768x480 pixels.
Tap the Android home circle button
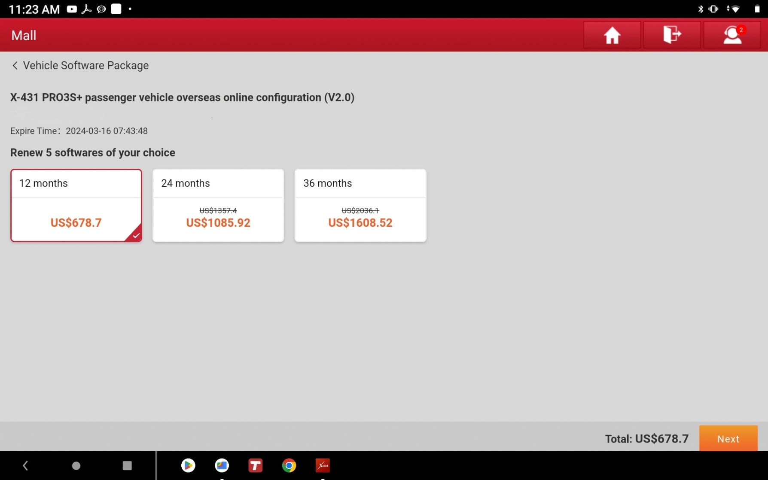pos(76,465)
